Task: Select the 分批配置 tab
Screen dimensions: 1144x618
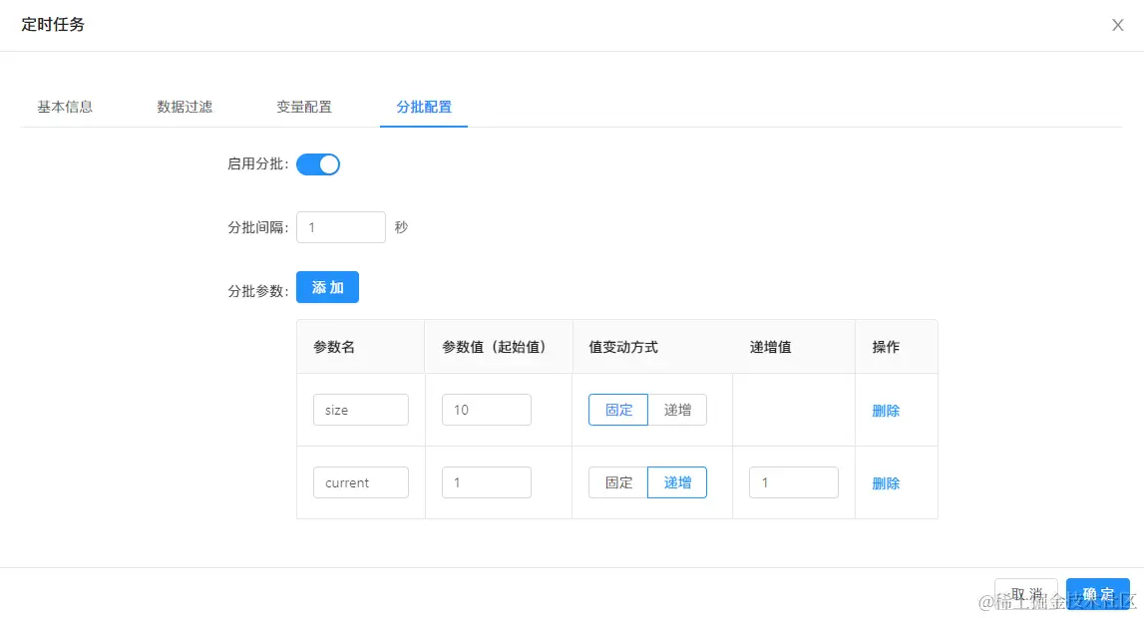Action: (x=424, y=107)
